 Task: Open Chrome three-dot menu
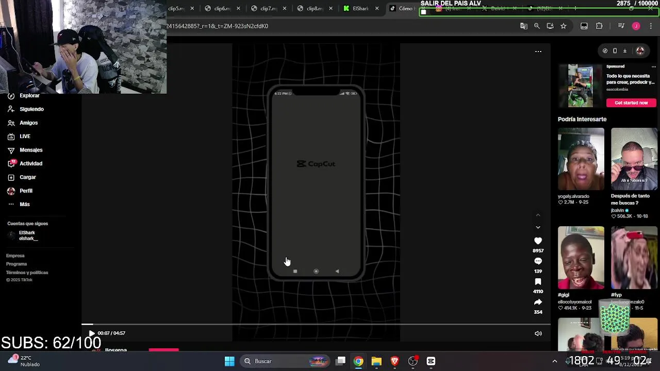click(651, 26)
